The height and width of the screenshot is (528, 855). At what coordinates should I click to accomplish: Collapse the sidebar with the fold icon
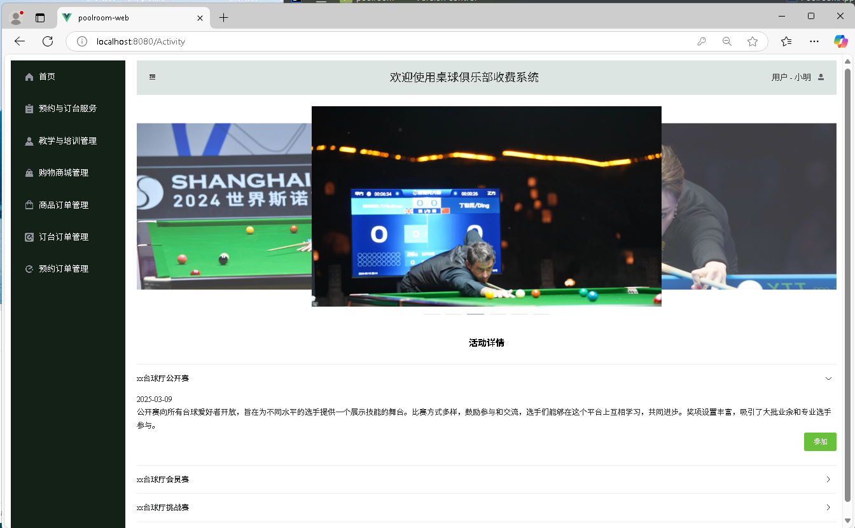(x=153, y=77)
